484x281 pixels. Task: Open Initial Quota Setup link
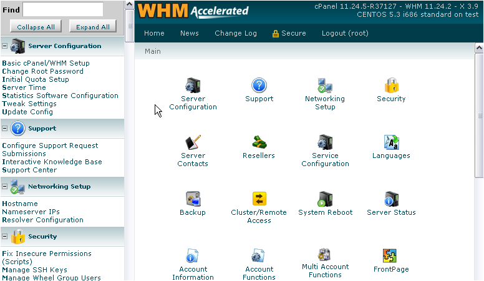coord(36,79)
